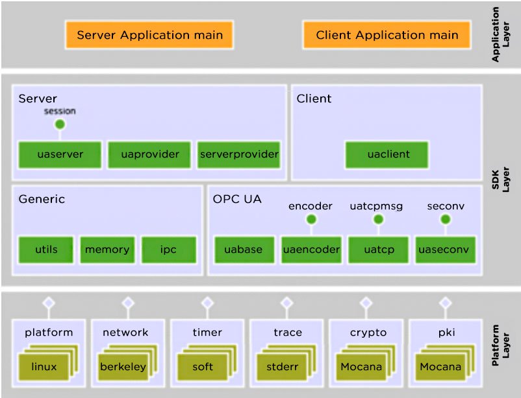Click the crypto module label
Viewport: 521px width, 398px height.
[x=368, y=333]
